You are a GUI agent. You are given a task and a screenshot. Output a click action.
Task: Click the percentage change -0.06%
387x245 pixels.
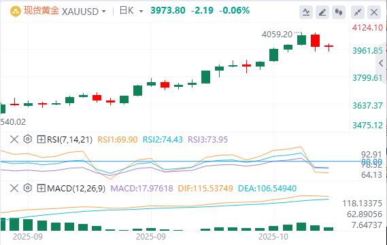pos(235,11)
